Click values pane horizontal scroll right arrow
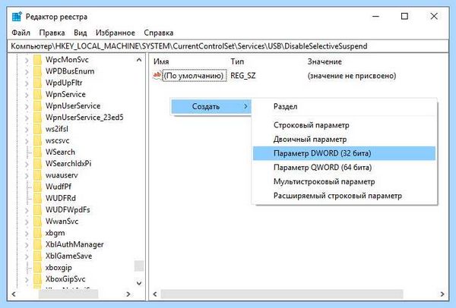Viewport: 456px width, 308px height. point(442,294)
